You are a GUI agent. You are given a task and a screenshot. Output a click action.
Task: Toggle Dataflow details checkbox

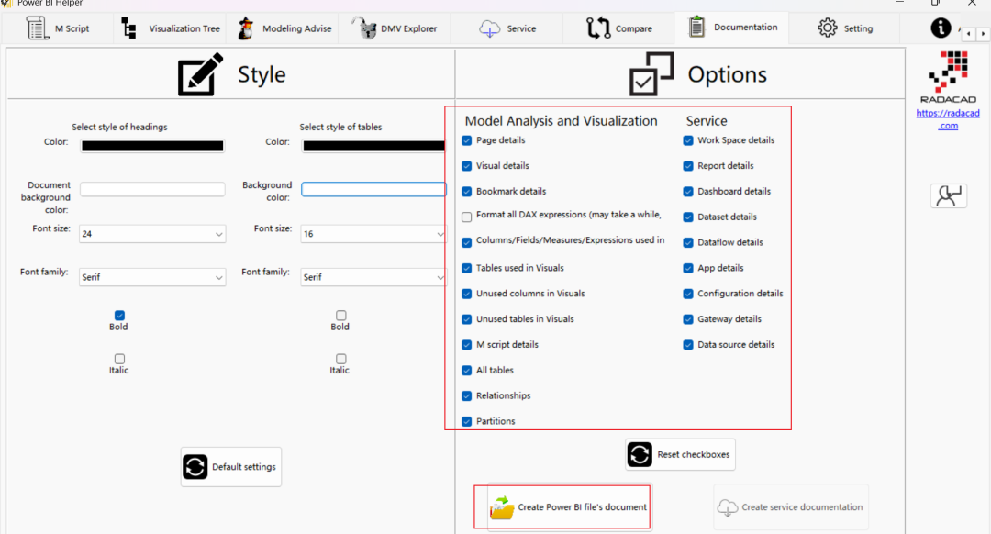pyautogui.click(x=688, y=242)
